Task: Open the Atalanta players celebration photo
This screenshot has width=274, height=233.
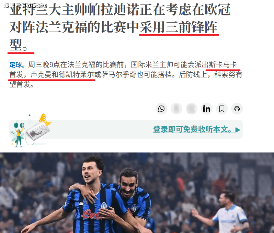Action: click(x=137, y=193)
